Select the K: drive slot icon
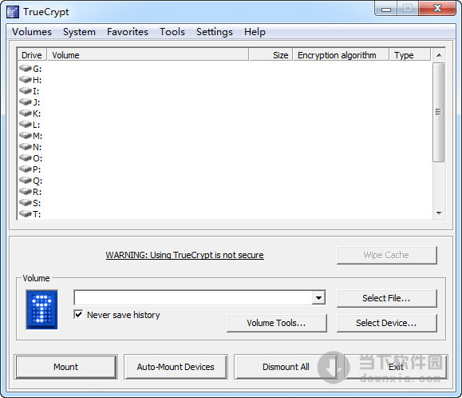Screen dimensions: 462x398 point(26,113)
